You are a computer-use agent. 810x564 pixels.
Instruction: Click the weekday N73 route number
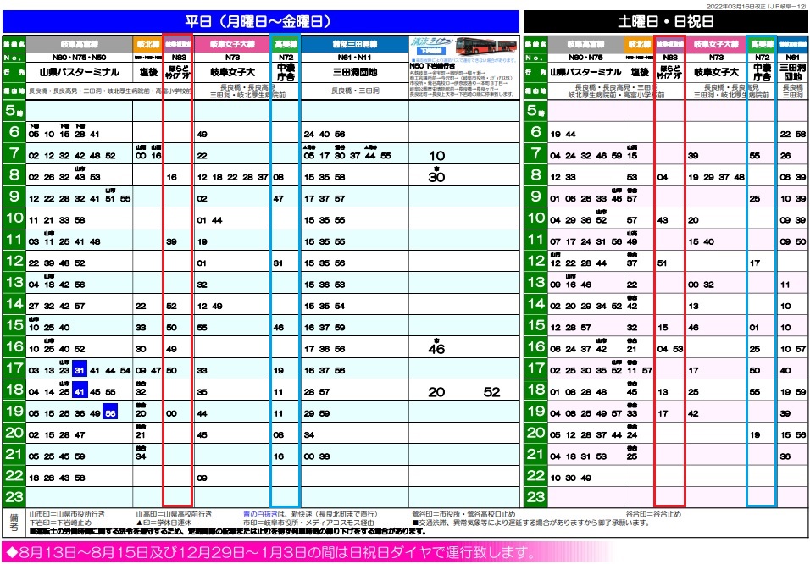pyautogui.click(x=231, y=57)
